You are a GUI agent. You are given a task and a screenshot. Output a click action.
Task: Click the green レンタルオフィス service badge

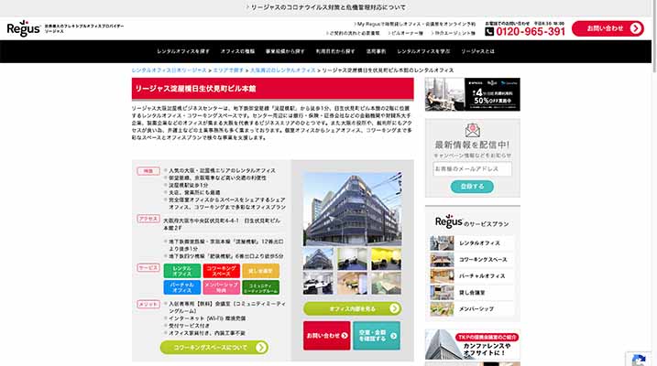coord(181,271)
